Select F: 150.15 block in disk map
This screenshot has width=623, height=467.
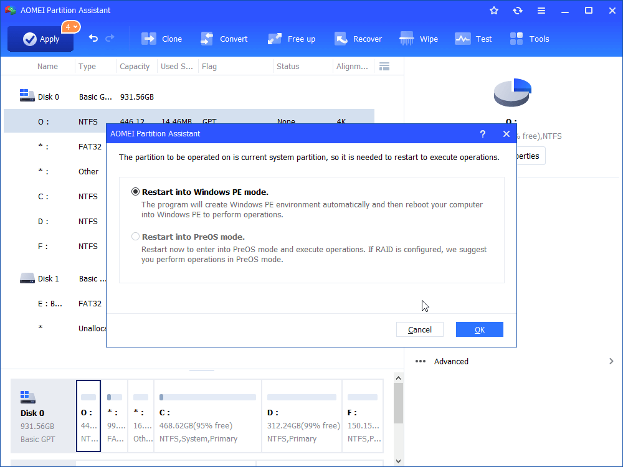click(x=363, y=416)
